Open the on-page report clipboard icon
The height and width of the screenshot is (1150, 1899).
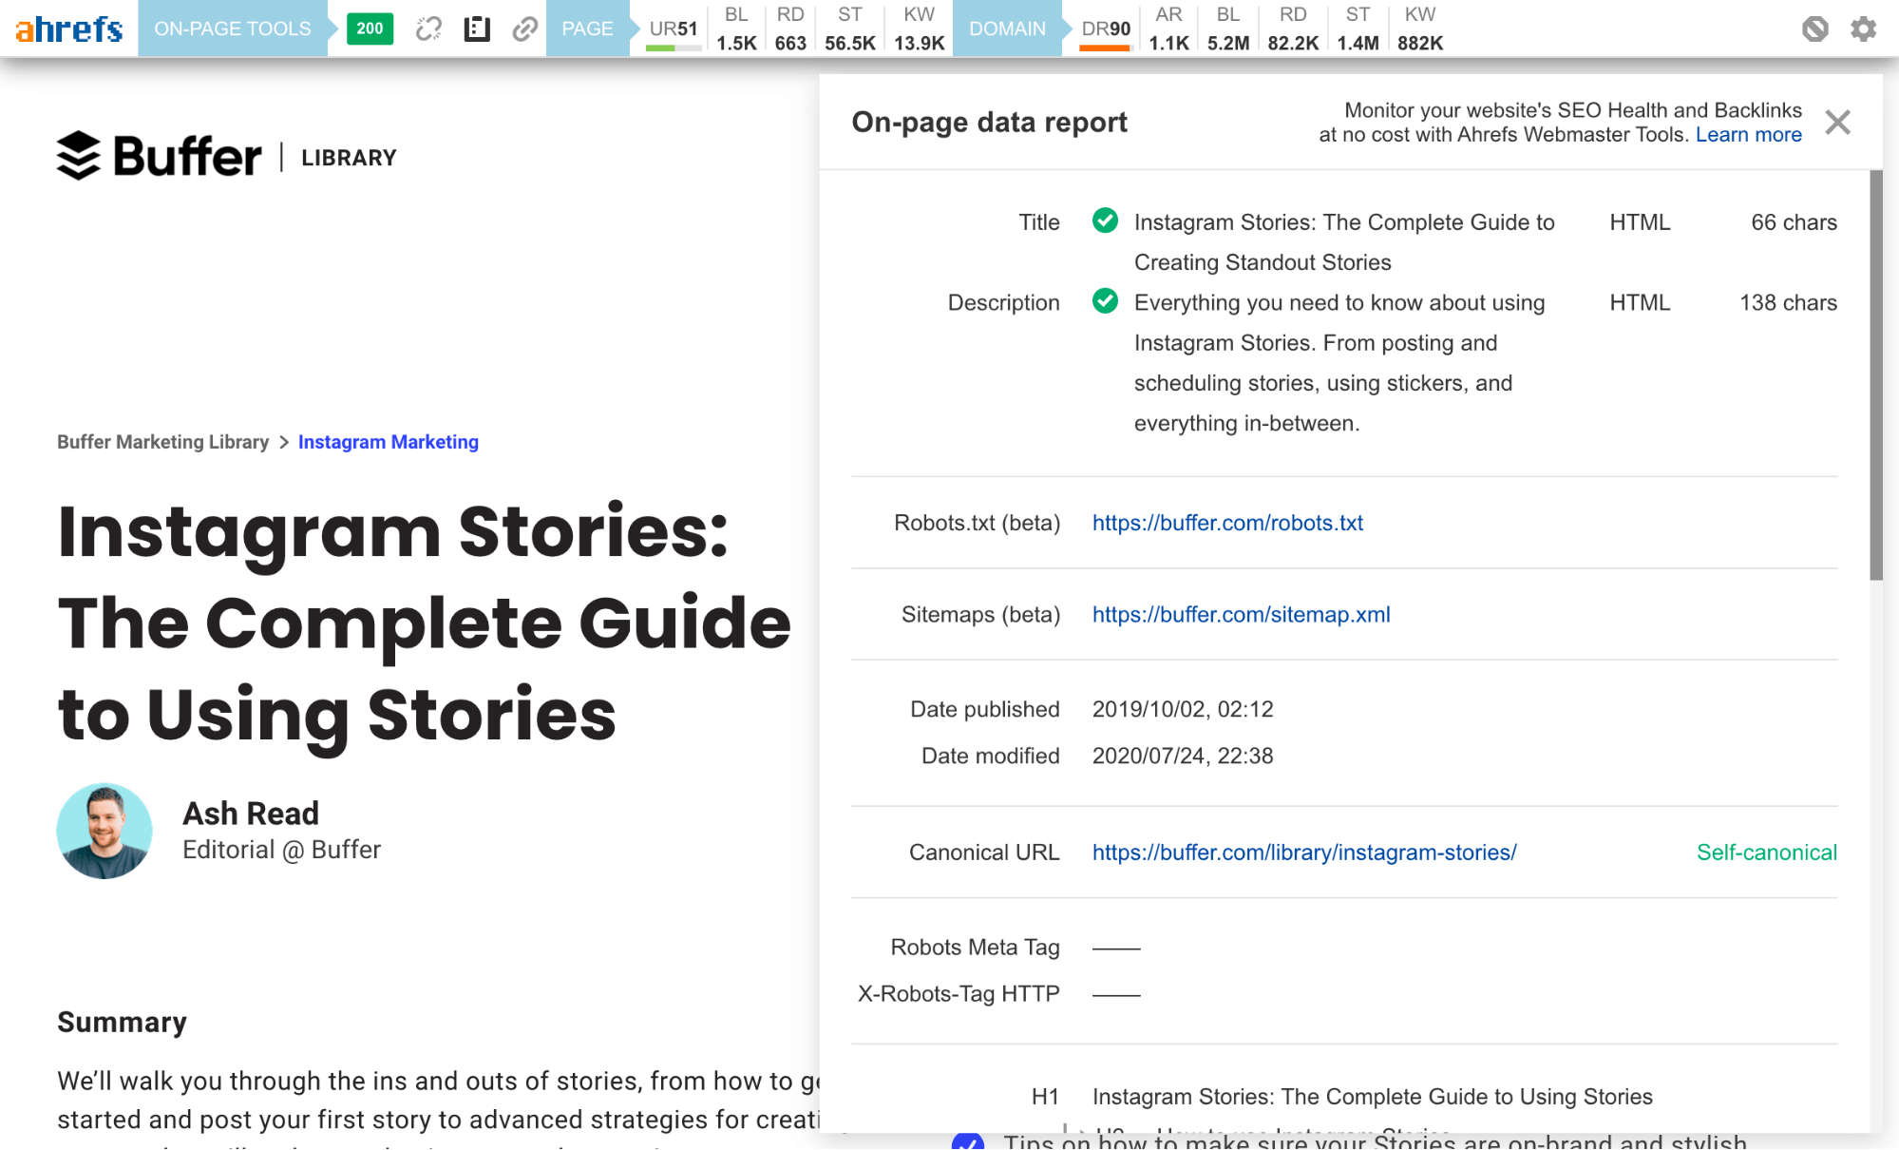tap(477, 29)
